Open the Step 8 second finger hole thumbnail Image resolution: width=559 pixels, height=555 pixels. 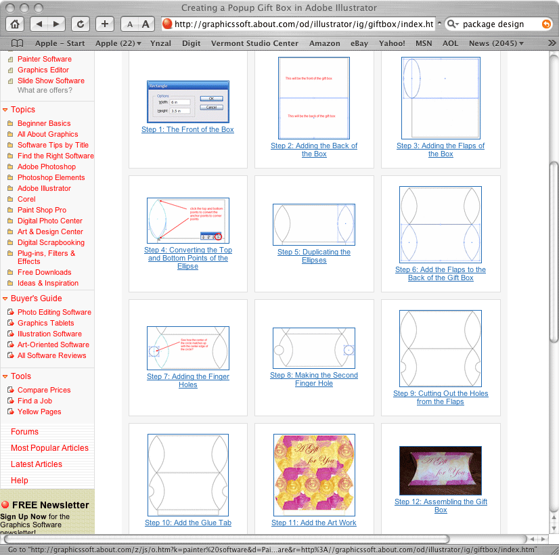(314, 349)
